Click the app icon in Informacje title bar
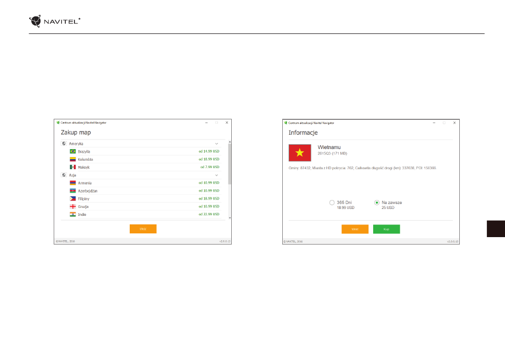This screenshot has height=357, width=505. pos(285,123)
